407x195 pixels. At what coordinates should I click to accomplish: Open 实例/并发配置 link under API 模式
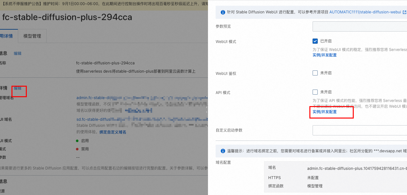(324, 112)
